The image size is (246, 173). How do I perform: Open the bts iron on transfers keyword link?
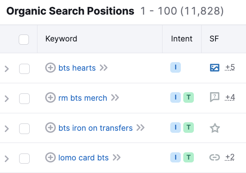[95, 128]
